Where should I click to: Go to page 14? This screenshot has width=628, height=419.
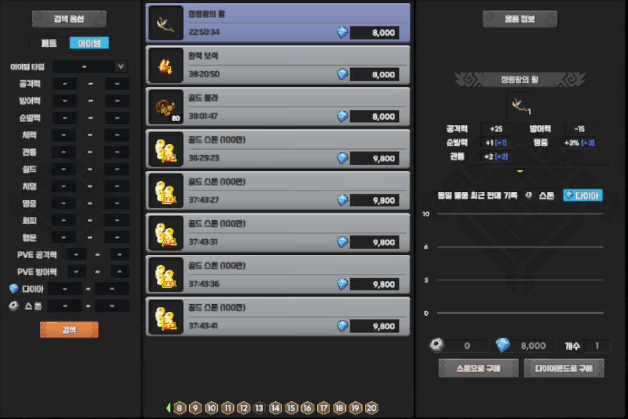tap(275, 408)
